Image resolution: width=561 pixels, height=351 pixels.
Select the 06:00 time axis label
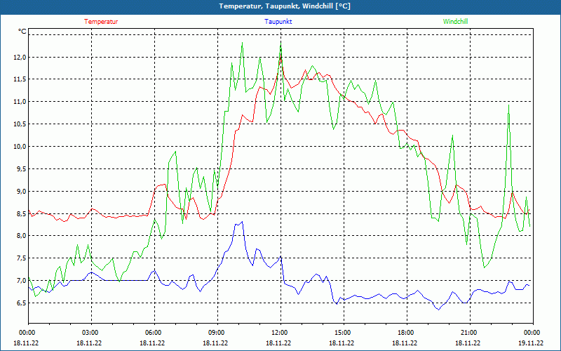point(154,333)
